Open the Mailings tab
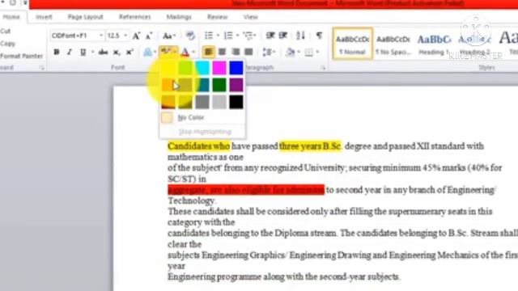 tap(179, 17)
